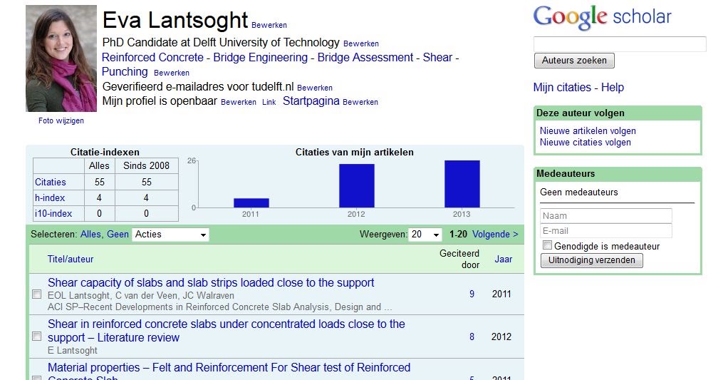This screenshot has width=723, height=380.
Task: Open the Weergeven 20 dropdown
Action: (x=425, y=235)
